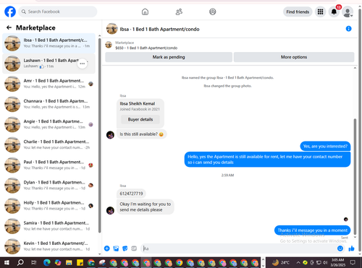Open taskbar clock showing 3:05 AM
This screenshot has width=362, height=268.
337,262
